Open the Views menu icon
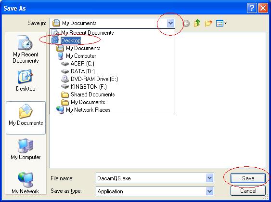The width and height of the screenshot is (271, 202). [x=221, y=23]
